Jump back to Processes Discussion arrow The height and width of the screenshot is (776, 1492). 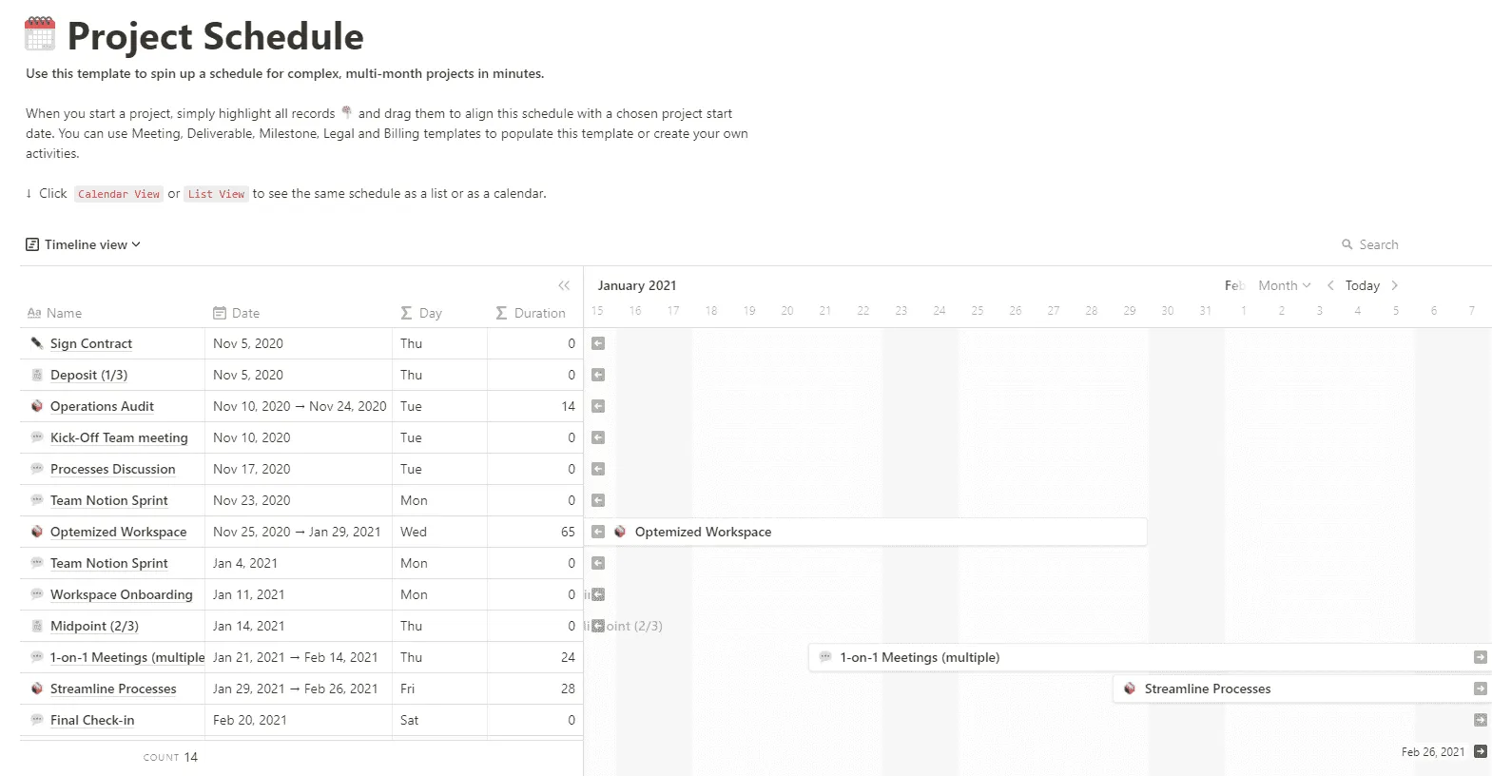pos(598,469)
